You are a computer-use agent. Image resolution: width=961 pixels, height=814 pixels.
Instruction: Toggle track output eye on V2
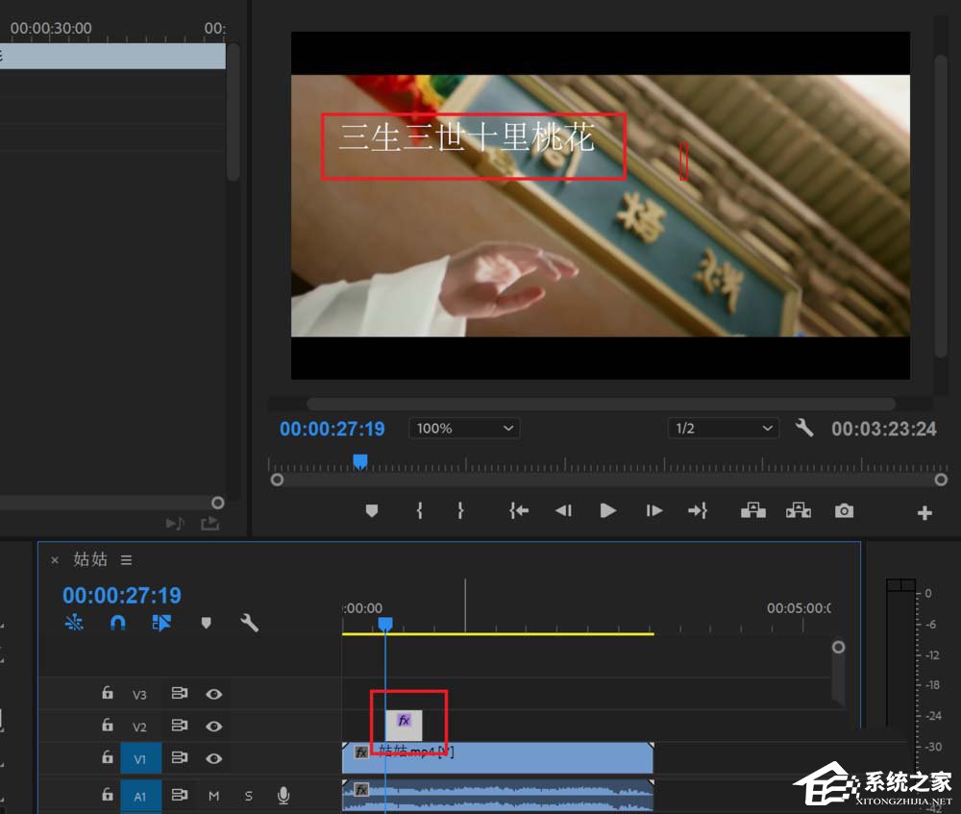[214, 727]
